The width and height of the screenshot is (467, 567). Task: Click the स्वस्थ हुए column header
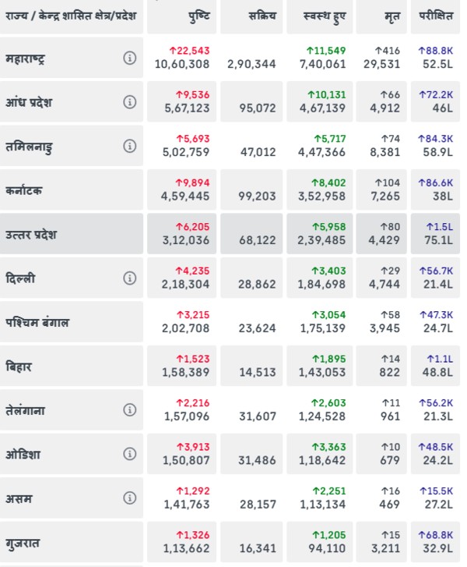326,15
